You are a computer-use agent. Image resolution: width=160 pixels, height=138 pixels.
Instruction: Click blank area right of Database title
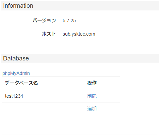tap(94, 58)
